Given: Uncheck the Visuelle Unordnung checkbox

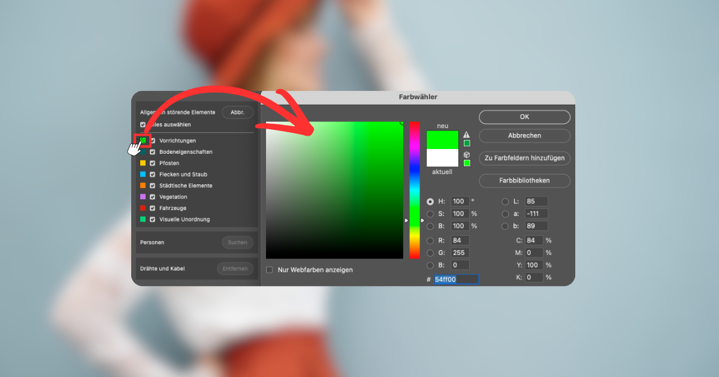Looking at the screenshot, I should point(153,220).
